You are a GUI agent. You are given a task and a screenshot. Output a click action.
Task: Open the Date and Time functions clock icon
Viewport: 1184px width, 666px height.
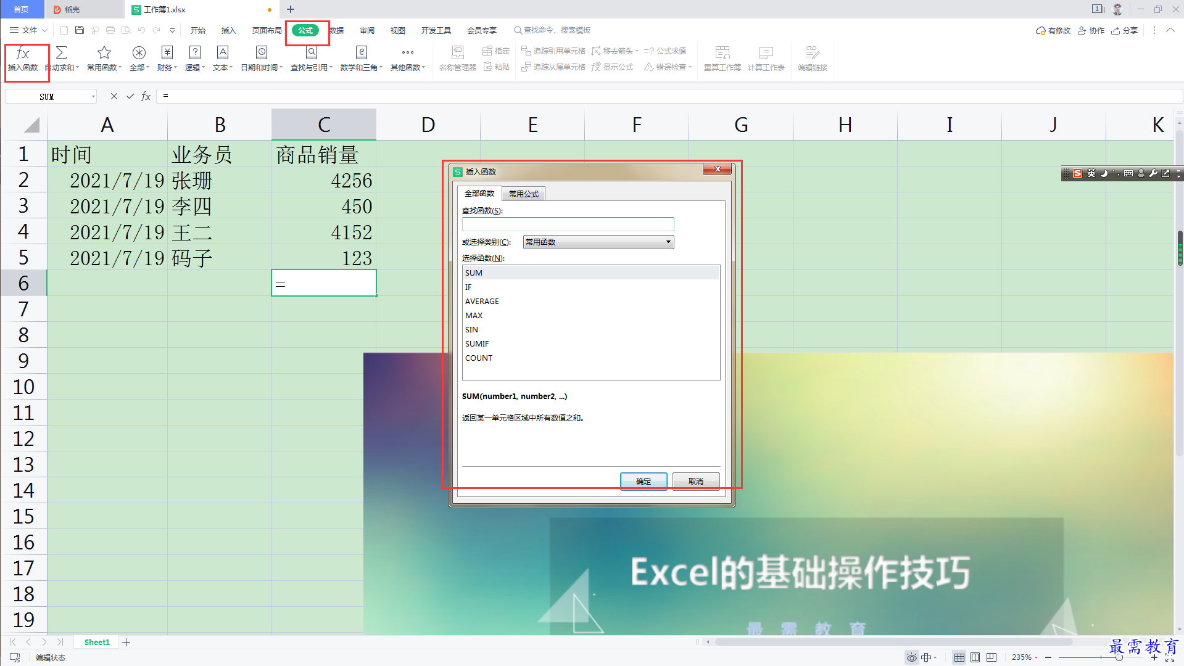[262, 59]
